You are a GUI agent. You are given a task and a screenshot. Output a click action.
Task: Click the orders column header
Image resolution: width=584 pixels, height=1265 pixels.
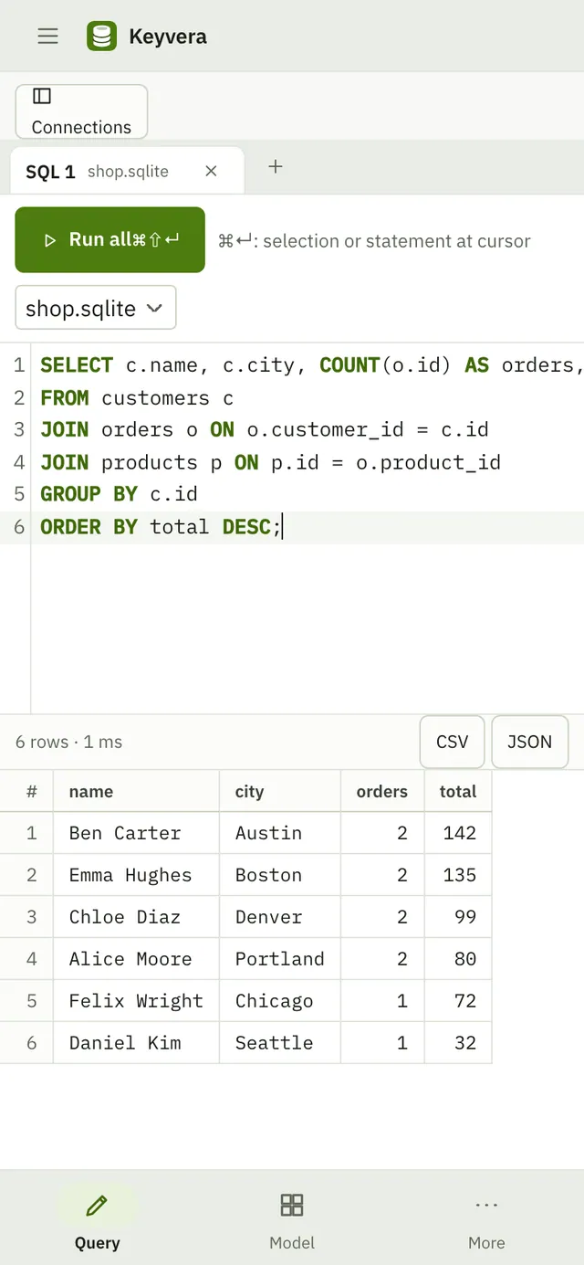click(x=382, y=791)
